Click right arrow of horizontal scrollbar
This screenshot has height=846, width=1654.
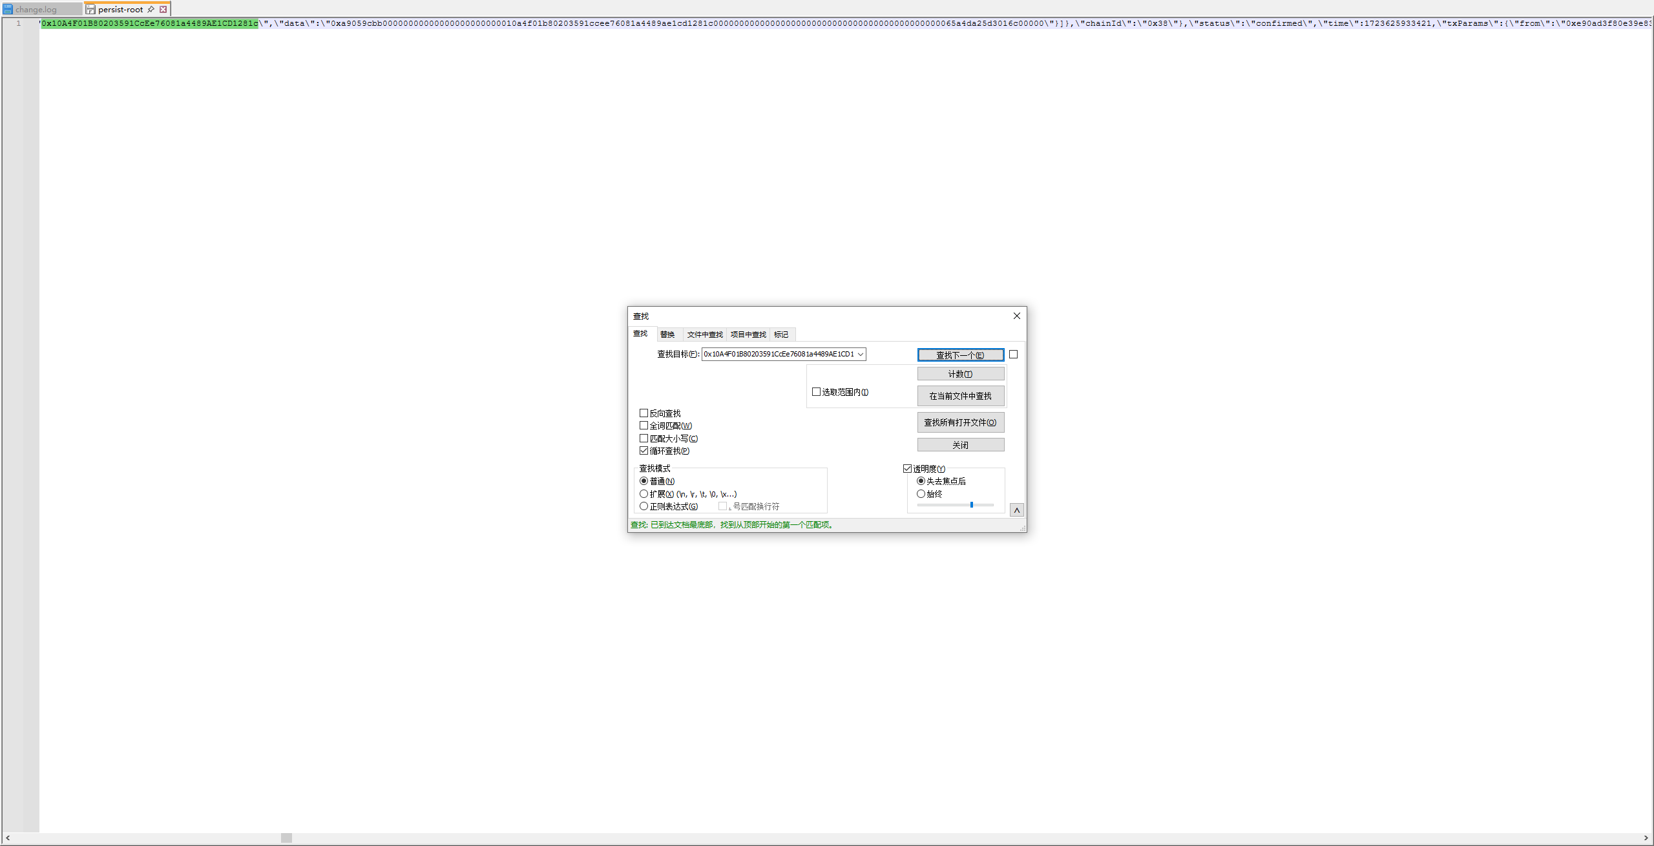1646,838
